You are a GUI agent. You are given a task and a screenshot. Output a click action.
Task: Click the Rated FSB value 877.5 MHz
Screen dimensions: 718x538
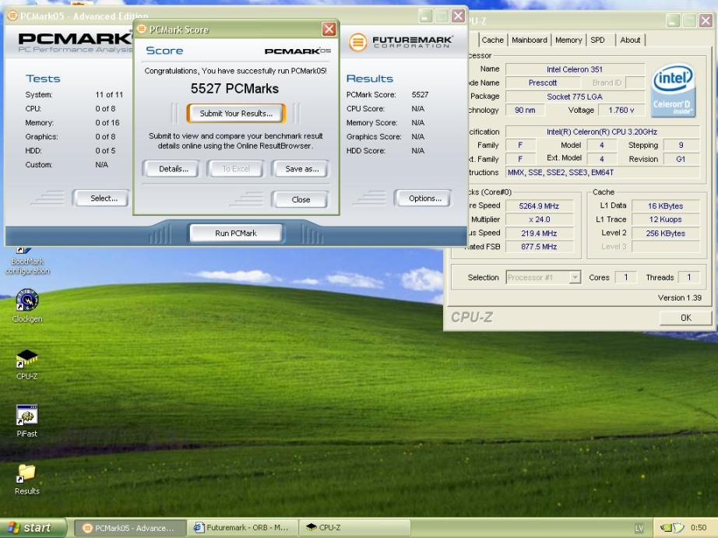pyautogui.click(x=539, y=246)
